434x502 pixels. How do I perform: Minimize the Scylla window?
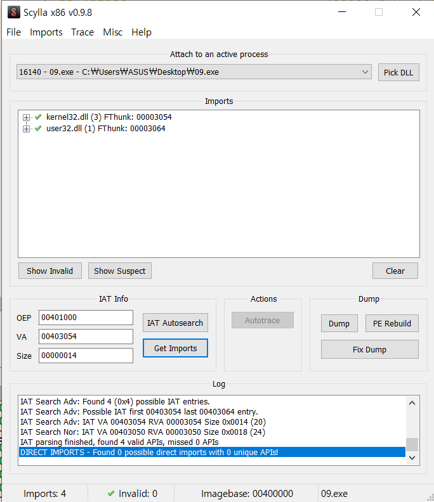pos(342,12)
